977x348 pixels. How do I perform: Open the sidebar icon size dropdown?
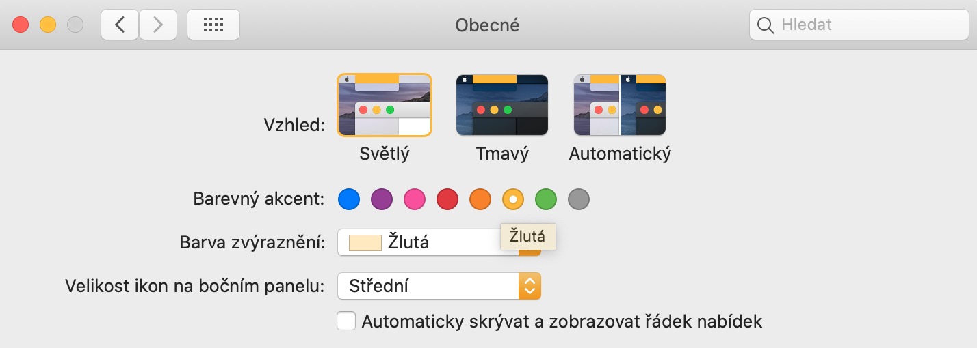pyautogui.click(x=439, y=286)
